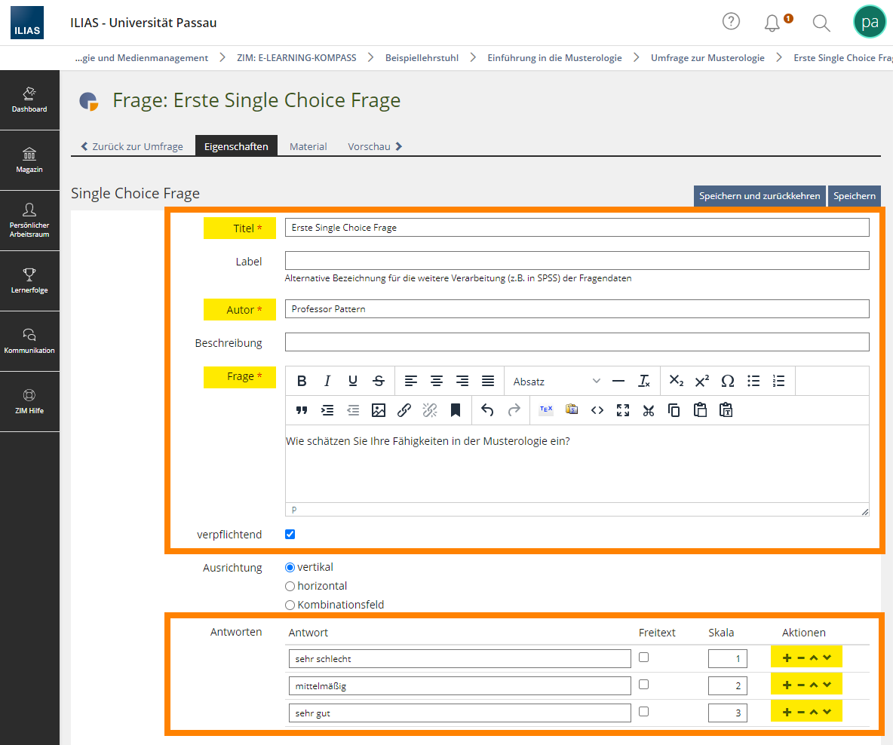
Task: Open the notifications bell
Action: click(x=772, y=23)
